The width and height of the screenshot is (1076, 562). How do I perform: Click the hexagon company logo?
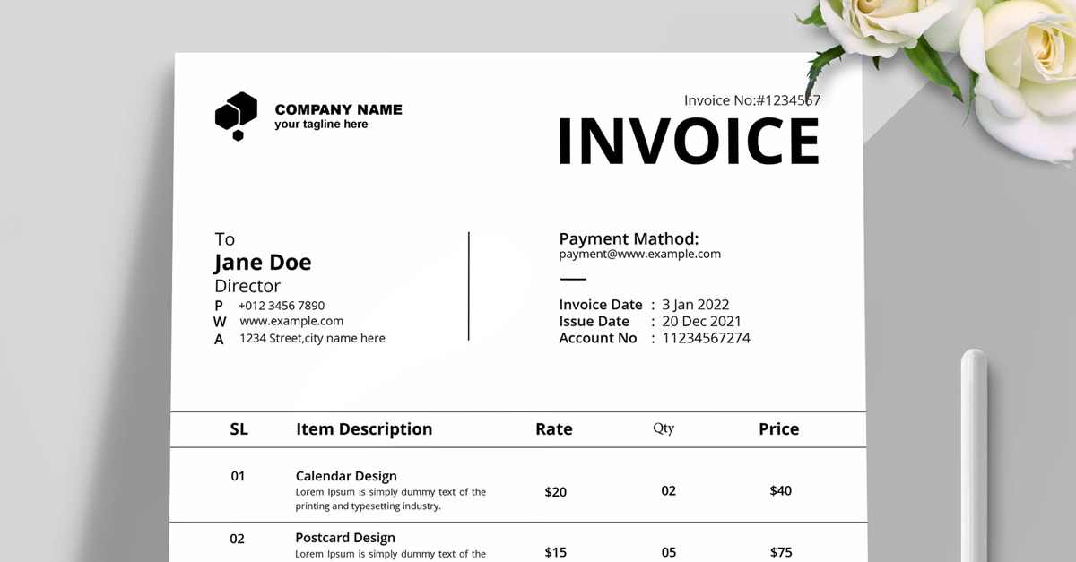pyautogui.click(x=236, y=117)
